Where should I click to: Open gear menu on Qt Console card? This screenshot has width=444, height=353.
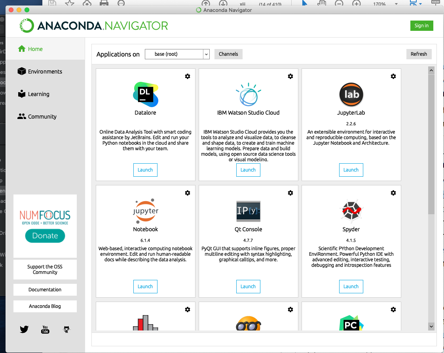click(290, 193)
